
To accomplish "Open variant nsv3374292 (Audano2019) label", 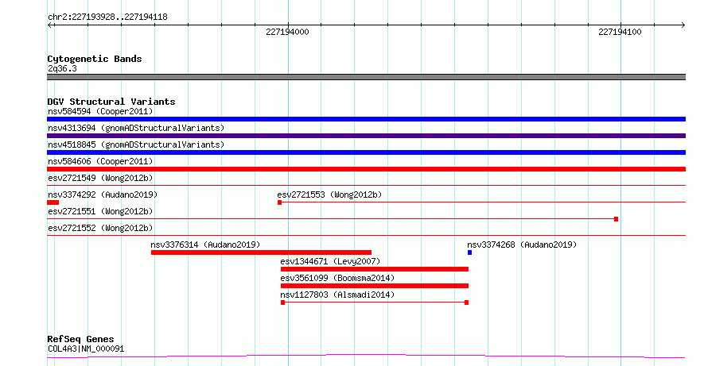I will [x=103, y=195].
